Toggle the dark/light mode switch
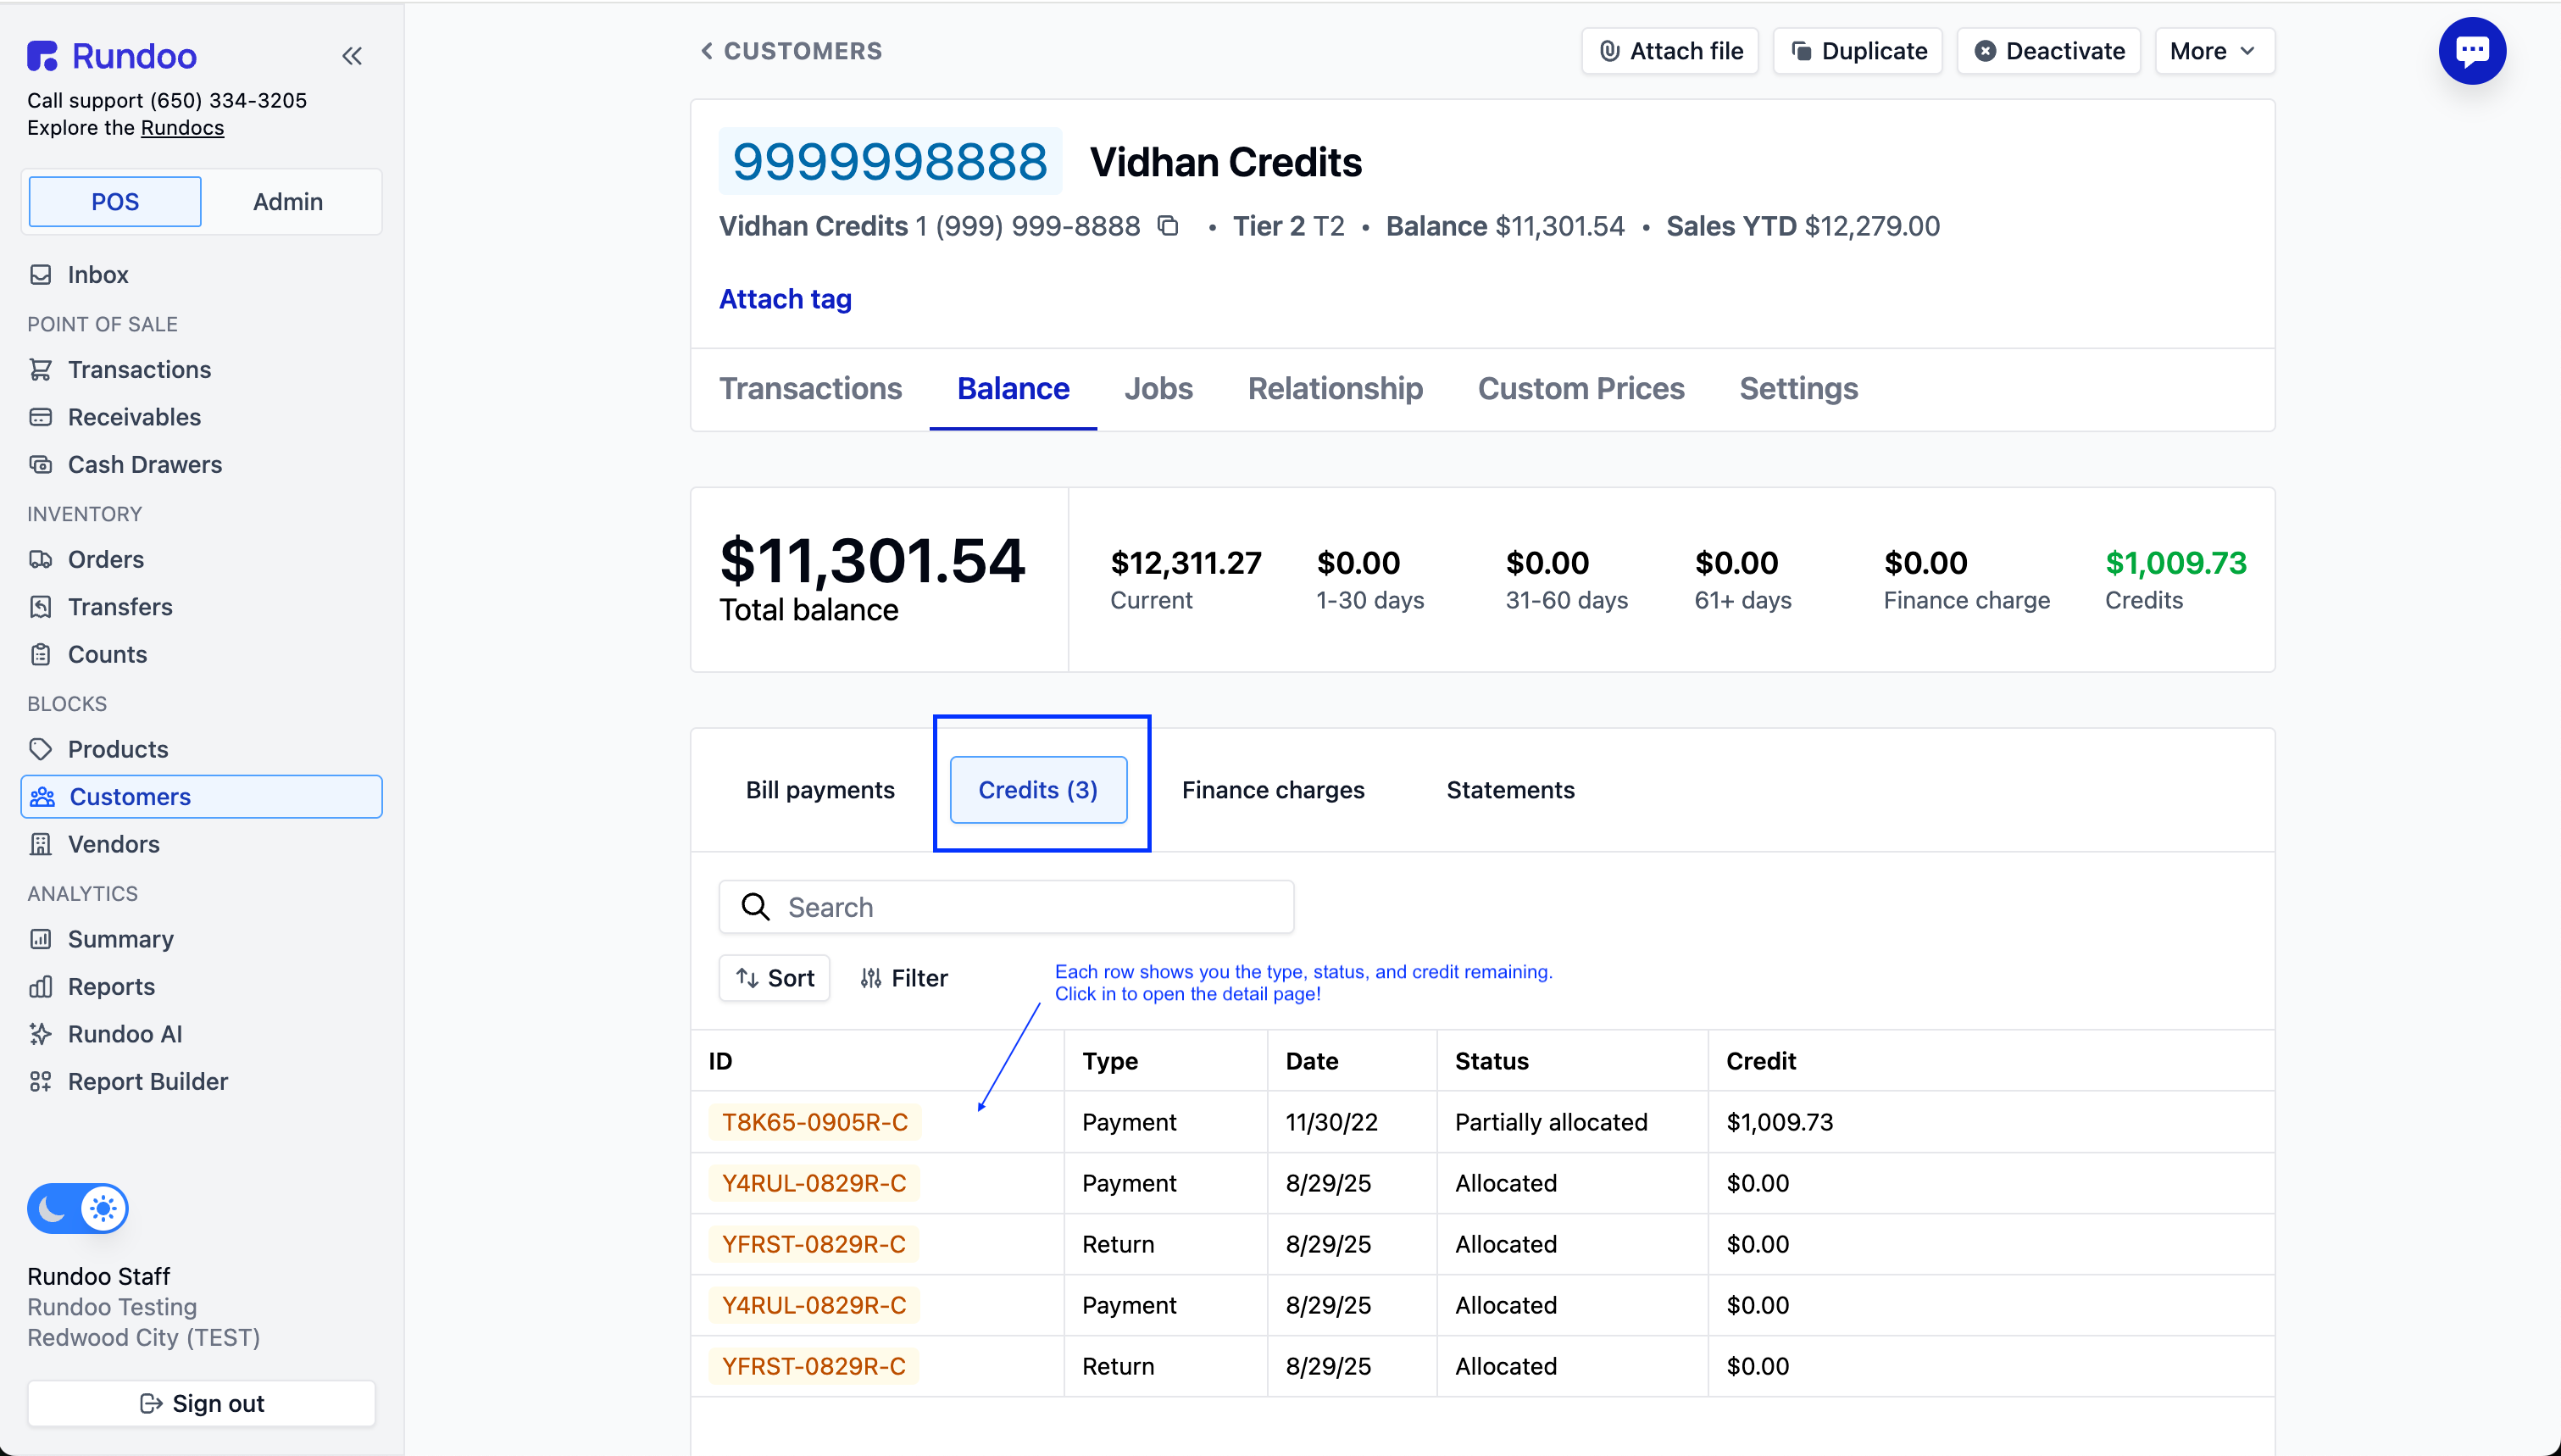Screen dimensions: 2561x1456 (x=78, y=1209)
